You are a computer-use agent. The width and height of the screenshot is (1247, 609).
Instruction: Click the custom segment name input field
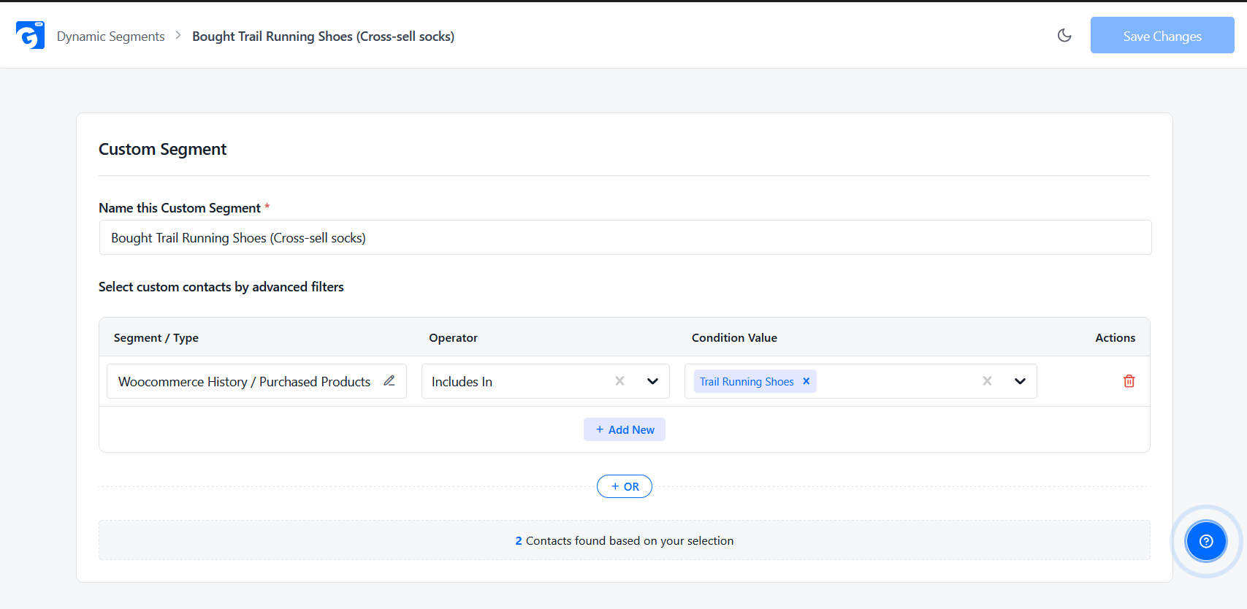625,237
